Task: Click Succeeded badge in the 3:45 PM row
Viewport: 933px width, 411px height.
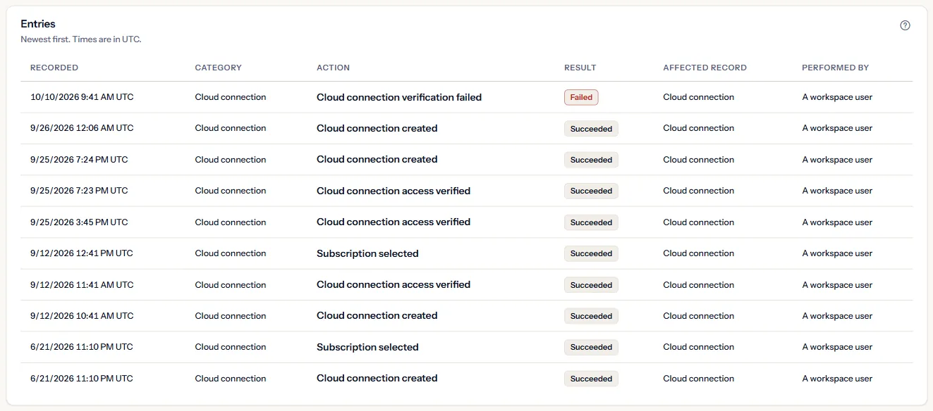Action: click(591, 222)
